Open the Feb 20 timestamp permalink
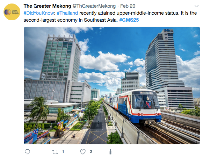Screen dimensions: 203x157 (x=128, y=6)
